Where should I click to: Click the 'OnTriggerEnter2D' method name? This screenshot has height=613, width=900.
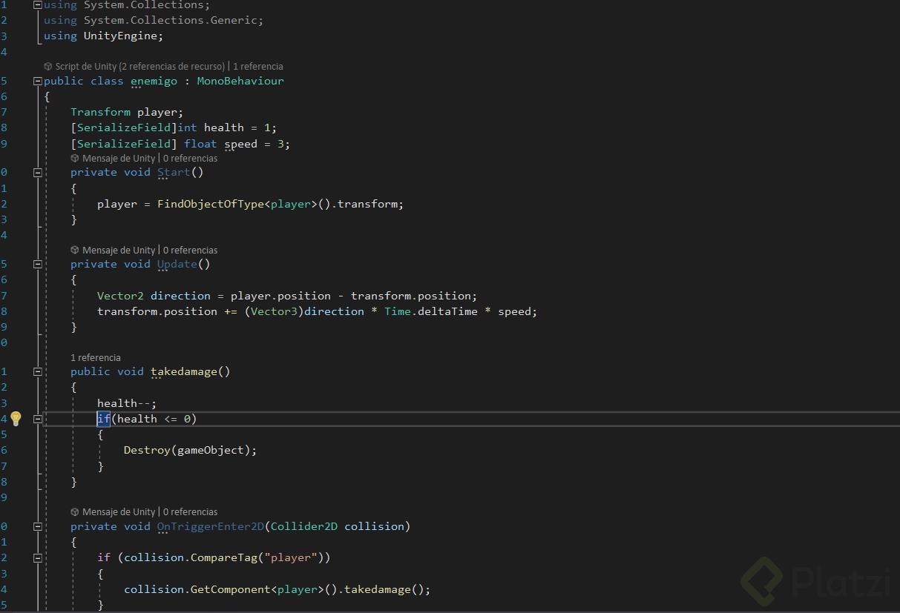(x=211, y=526)
